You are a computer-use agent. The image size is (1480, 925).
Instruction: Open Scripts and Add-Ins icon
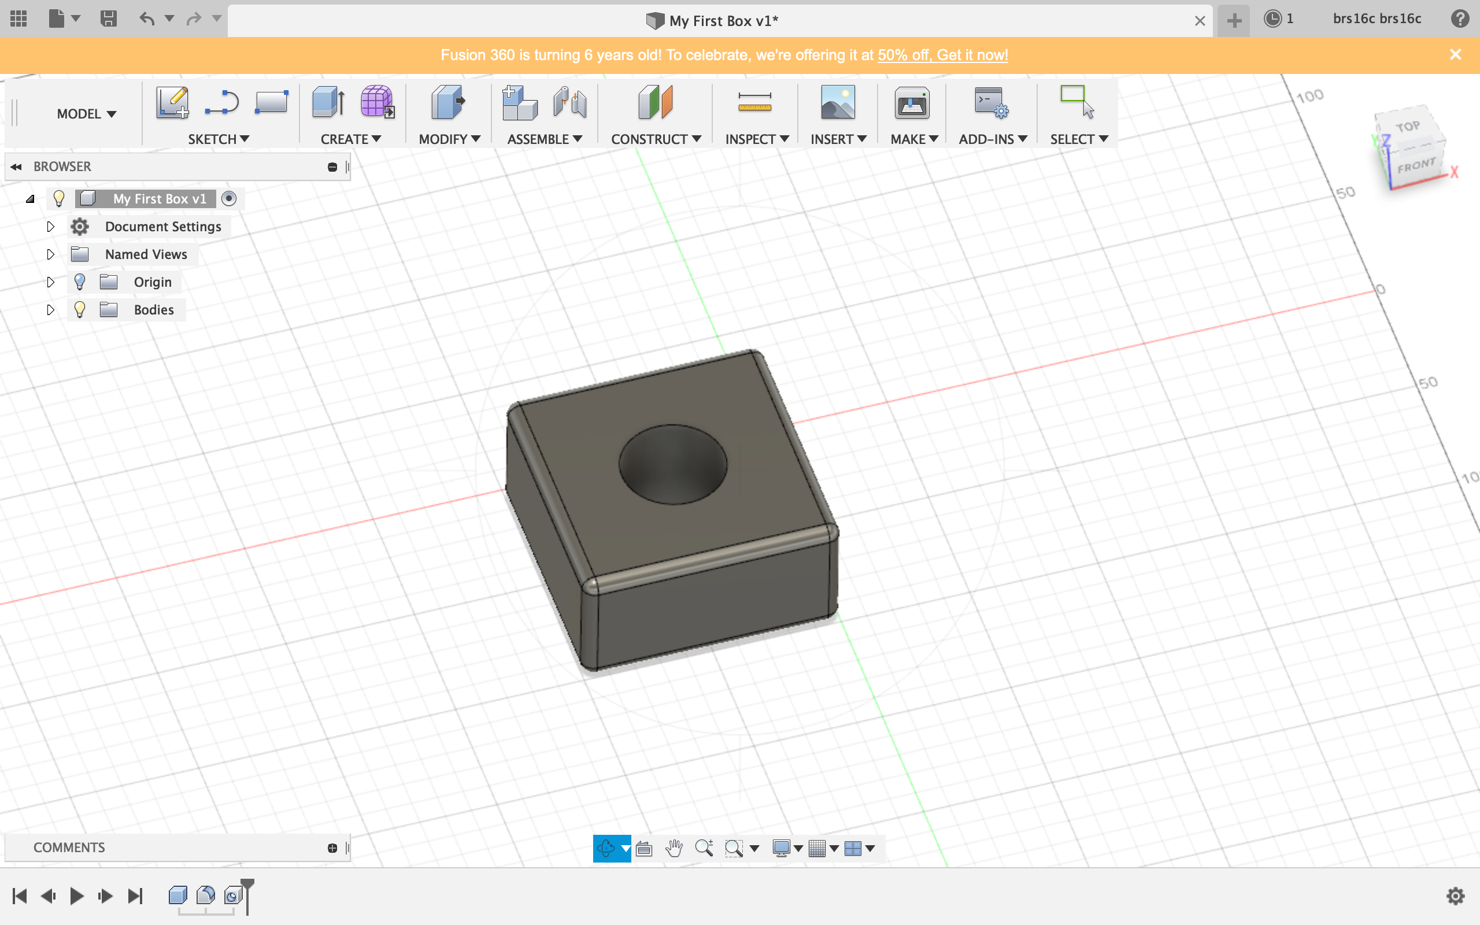[x=990, y=102]
